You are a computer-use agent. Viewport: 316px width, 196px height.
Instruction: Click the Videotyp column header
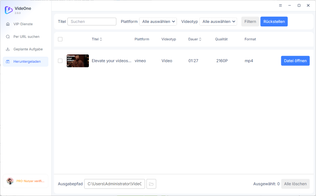tap(169, 39)
